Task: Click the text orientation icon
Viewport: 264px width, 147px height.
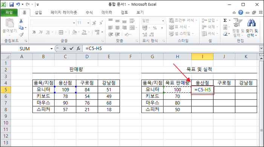Action: pos(127,35)
